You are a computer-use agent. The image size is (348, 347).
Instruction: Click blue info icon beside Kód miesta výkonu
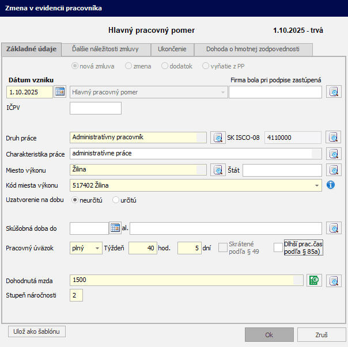(x=331, y=185)
